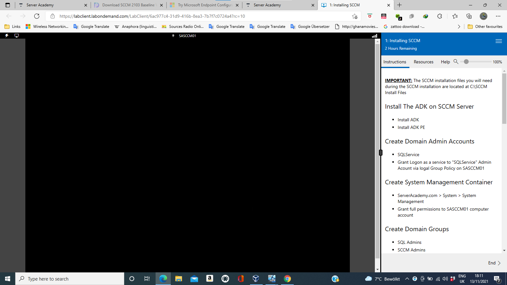Switch to the Help tab
Screen dimensions: 507x285
445,62
